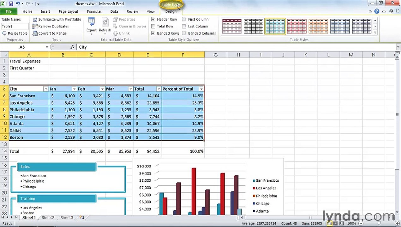
Task: Apply the orange table style
Action: (318, 26)
